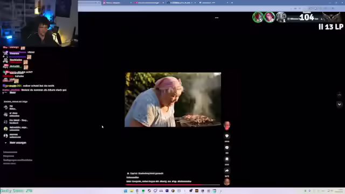
Task: Click the grey third champion portrait
Action: pyautogui.click(x=281, y=17)
